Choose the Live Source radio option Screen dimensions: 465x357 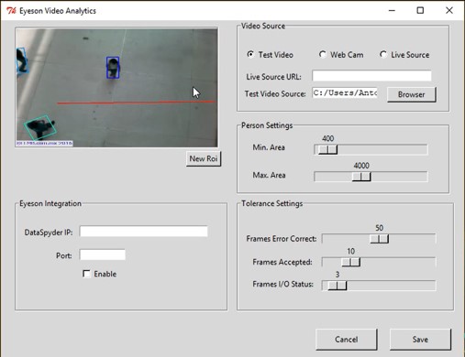(x=383, y=55)
